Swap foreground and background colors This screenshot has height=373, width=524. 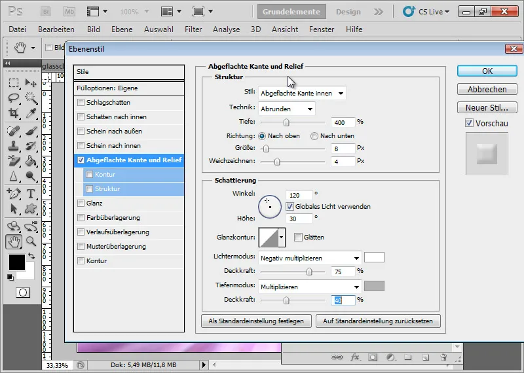coord(31,256)
